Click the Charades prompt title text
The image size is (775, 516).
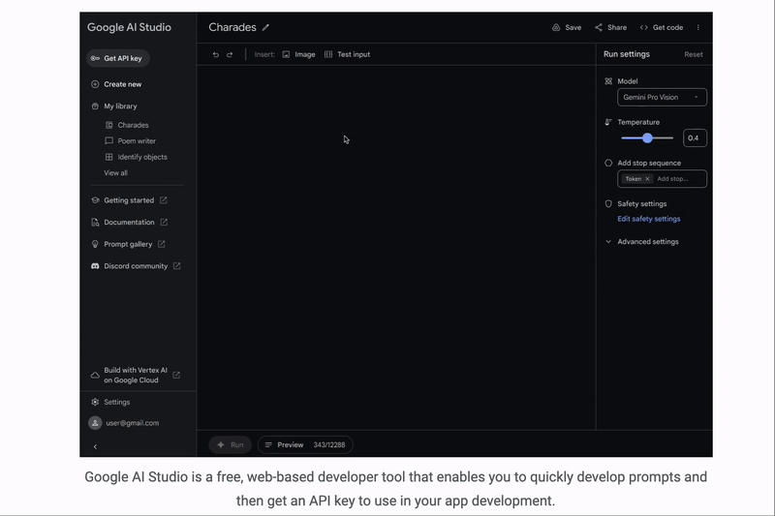pyautogui.click(x=232, y=28)
